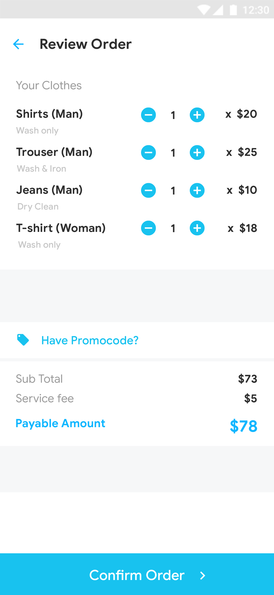Tap the minus icon for Trouser (Man)
The height and width of the screenshot is (595, 274).
pos(148,153)
